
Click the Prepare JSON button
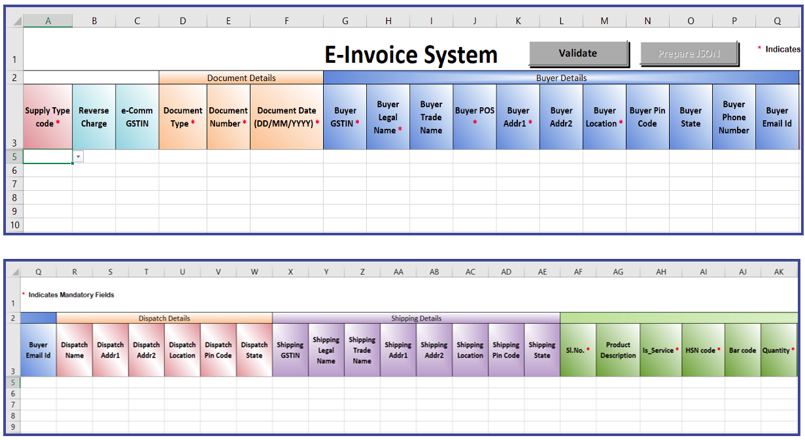click(x=689, y=54)
